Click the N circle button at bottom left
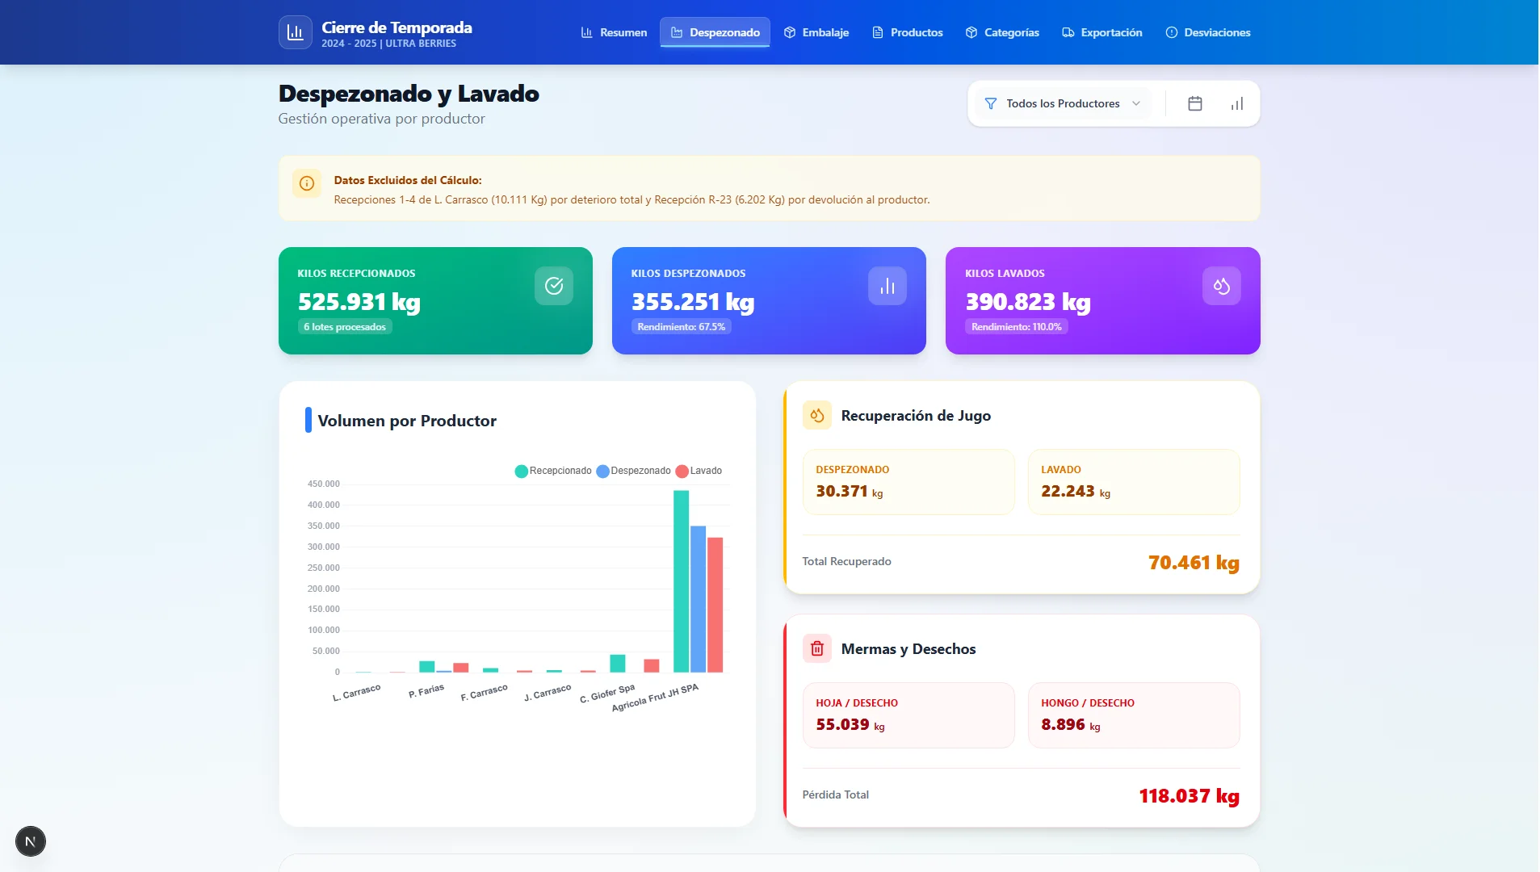Screen dimensions: 1540x872 point(30,841)
